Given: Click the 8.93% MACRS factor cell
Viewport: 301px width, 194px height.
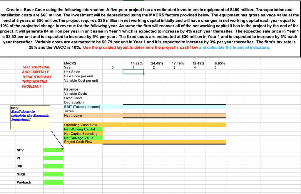Looking at the screenshot, I should pyautogui.click(x=215, y=63).
